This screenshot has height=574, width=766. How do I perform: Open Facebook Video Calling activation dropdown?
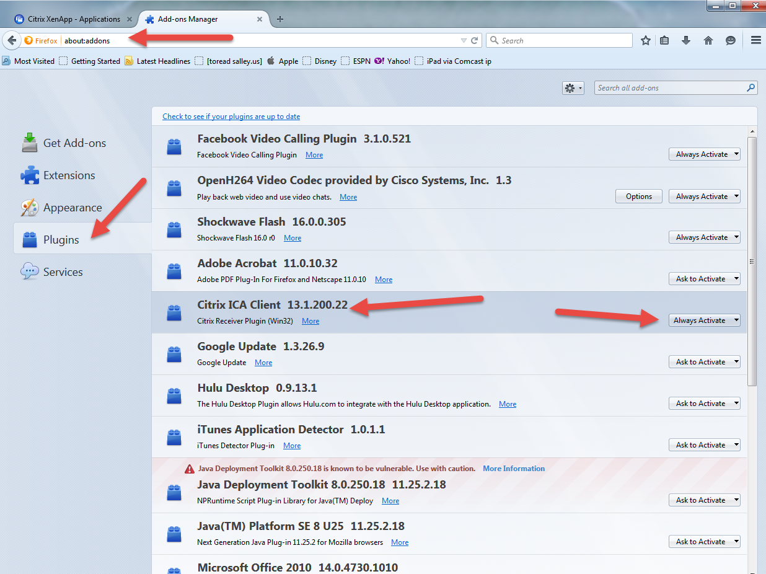[705, 154]
